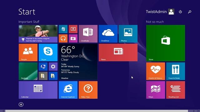Click the search magnifier icon

tap(190, 12)
